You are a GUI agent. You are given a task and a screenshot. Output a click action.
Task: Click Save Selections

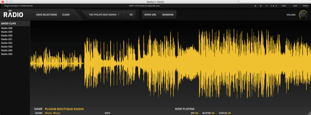pyautogui.click(x=46, y=15)
